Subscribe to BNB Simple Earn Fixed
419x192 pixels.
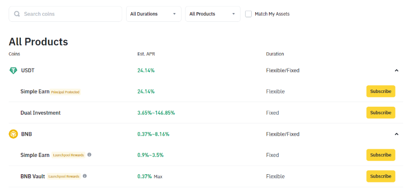(x=380, y=155)
